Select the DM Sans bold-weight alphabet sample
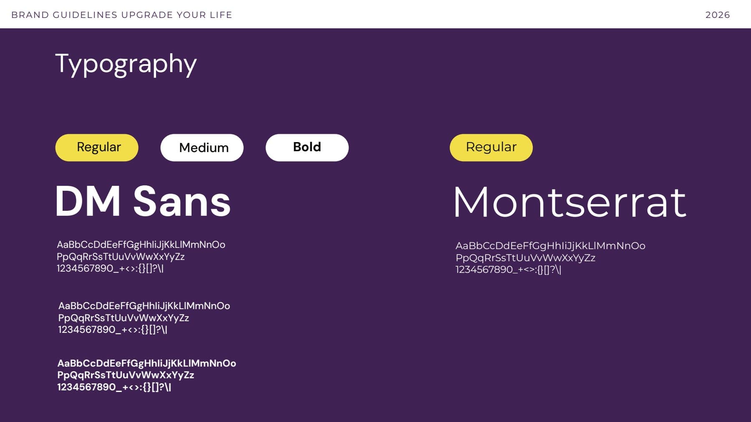Image resolution: width=751 pixels, height=422 pixels. [x=146, y=375]
